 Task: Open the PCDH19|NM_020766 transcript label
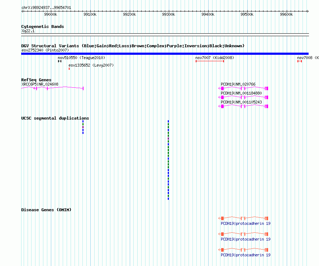[238, 84]
